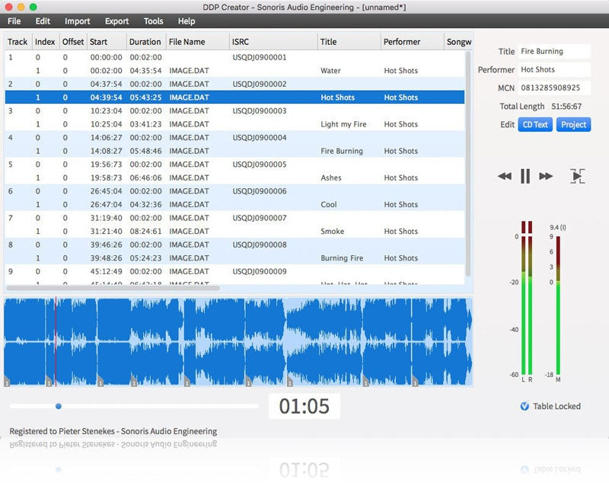609x502 pixels.
Task: Click the MCN field 0813285908925
Action: click(x=554, y=88)
